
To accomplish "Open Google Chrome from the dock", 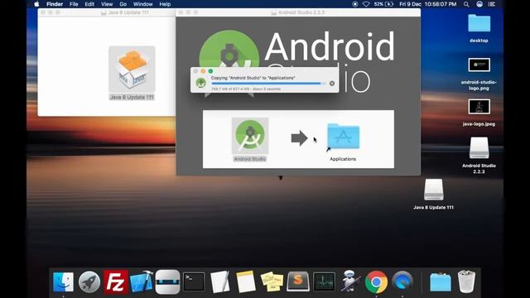I will pyautogui.click(x=376, y=281).
